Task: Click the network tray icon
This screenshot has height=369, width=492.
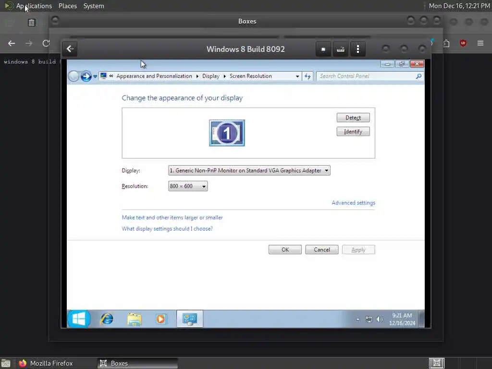Action: 369,320
